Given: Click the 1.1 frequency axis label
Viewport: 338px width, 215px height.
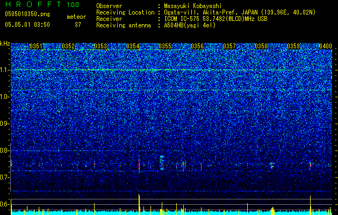Looking at the screenshot, I should (x=4, y=70).
